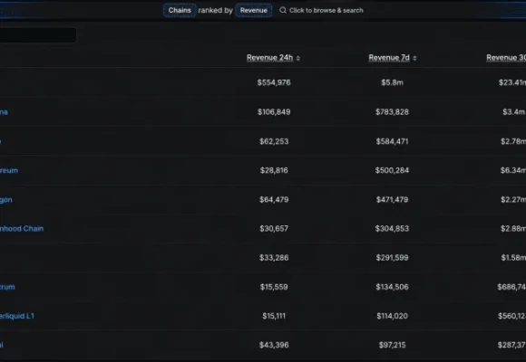Sort by the cut-off Revenue 30d header

(x=506, y=58)
